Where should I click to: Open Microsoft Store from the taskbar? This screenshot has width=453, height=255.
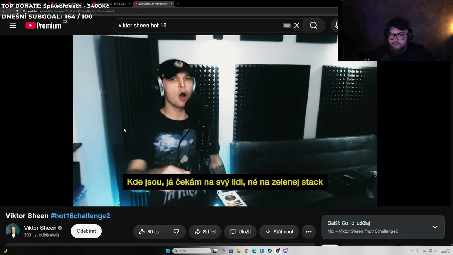pyautogui.click(x=231, y=251)
